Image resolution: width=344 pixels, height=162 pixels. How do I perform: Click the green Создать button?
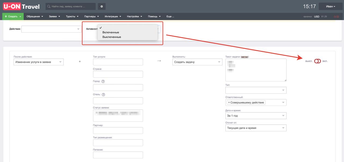[13, 16]
